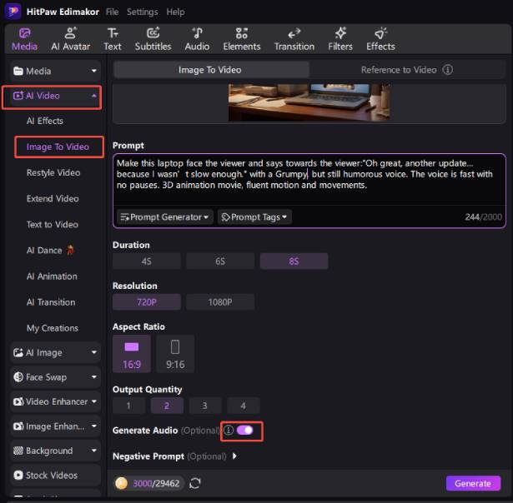The image size is (513, 503).
Task: Set output quantity to 3
Action: 205,406
